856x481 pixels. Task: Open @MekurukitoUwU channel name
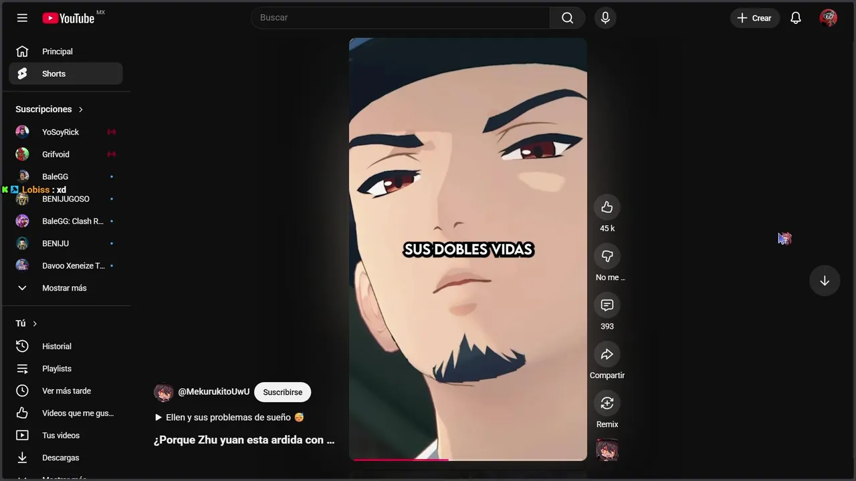coord(213,392)
